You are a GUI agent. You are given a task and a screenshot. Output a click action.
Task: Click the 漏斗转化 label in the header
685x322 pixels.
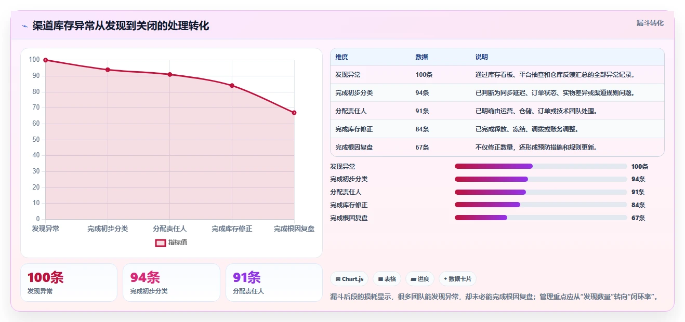(650, 23)
